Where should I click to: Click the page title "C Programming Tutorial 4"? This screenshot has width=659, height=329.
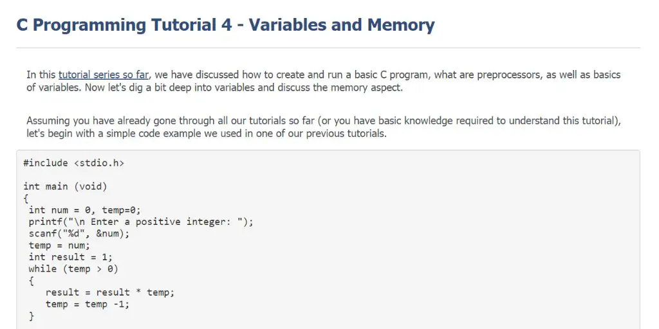click(124, 25)
